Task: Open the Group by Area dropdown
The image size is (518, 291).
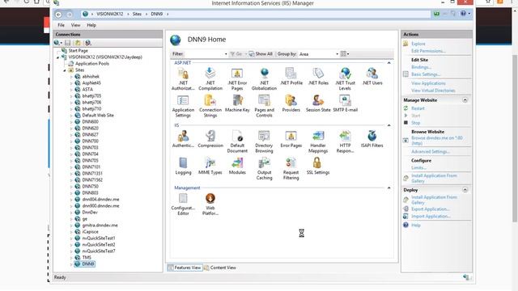Action: pos(318,54)
